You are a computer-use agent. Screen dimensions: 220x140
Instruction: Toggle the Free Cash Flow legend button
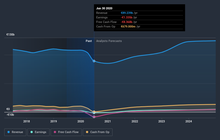(66, 132)
